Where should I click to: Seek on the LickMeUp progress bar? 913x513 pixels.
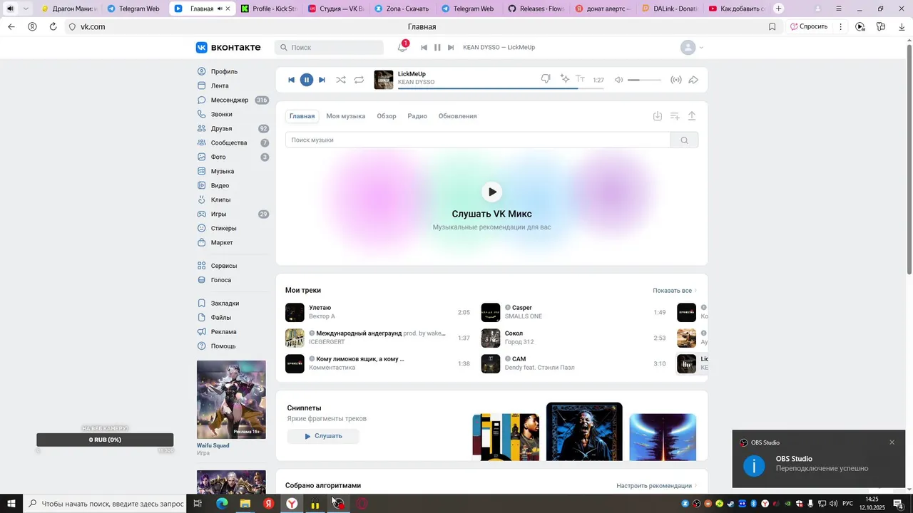click(500, 88)
